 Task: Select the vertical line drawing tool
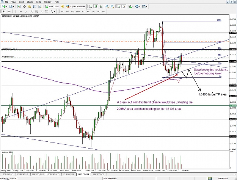pos(16,11)
